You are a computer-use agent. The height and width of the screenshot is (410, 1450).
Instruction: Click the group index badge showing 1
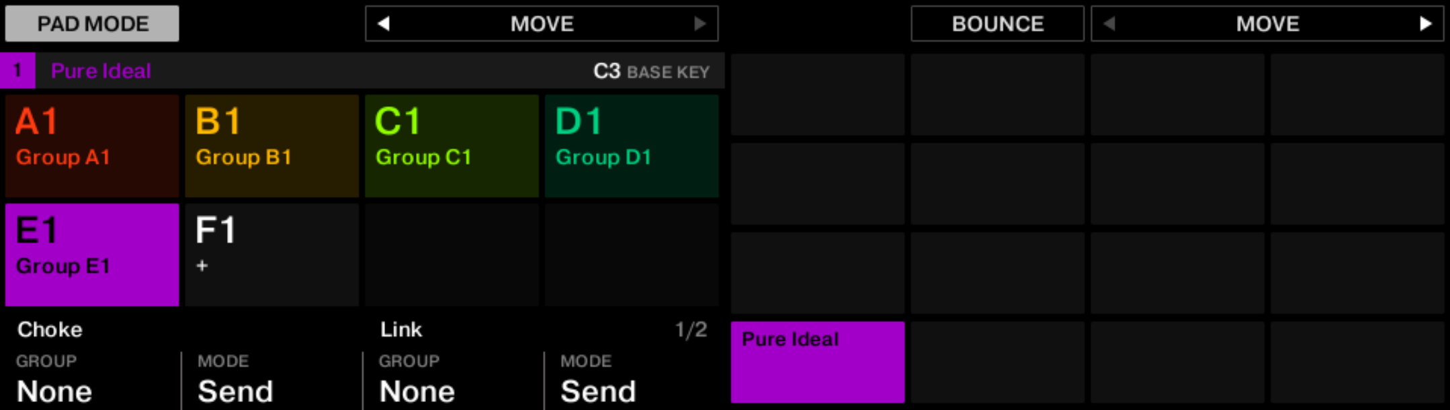pos(16,70)
